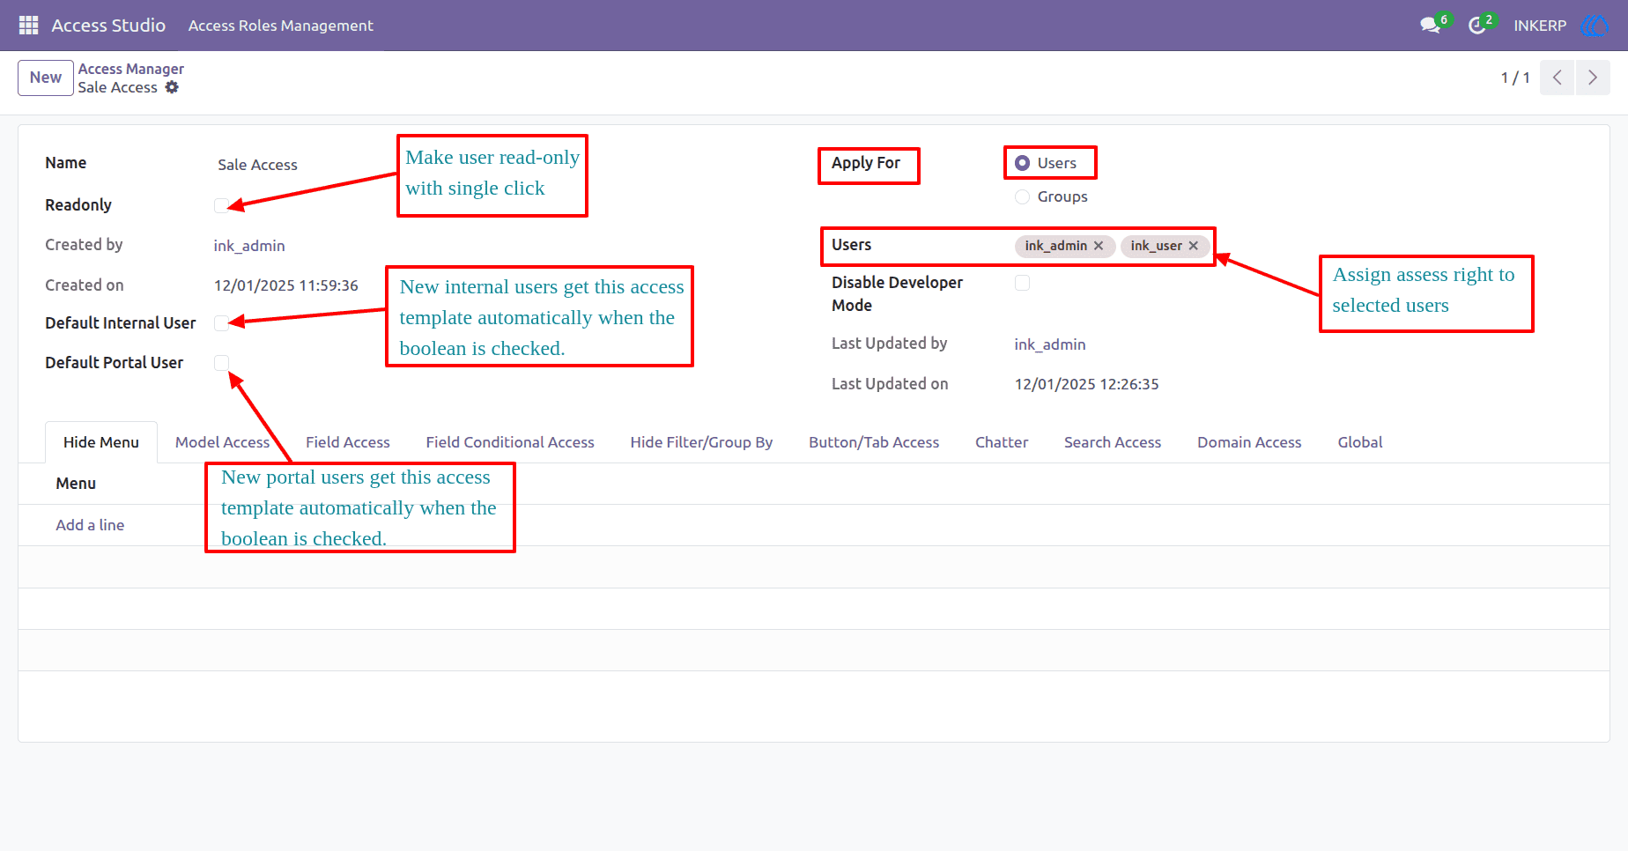
Task: Open the Model Access tab
Action: tap(222, 442)
